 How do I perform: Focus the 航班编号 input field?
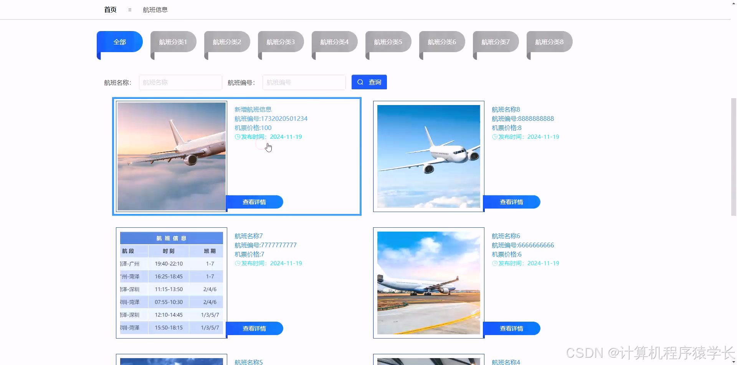(304, 82)
